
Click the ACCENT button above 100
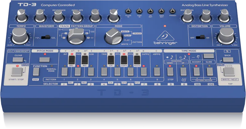coord(196,72)
